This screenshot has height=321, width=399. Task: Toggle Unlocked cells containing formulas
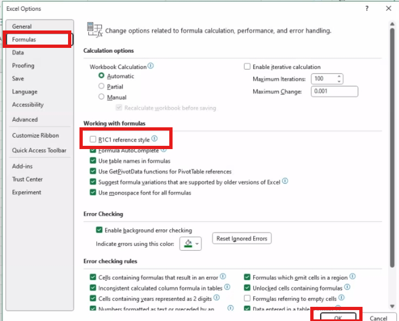tap(247, 288)
